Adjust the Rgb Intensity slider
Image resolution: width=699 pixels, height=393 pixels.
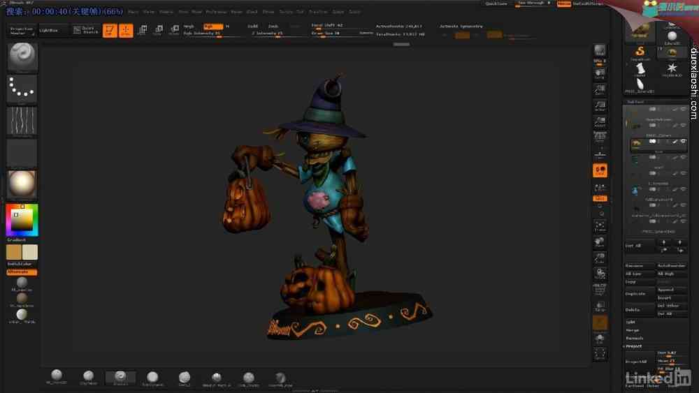click(x=214, y=34)
